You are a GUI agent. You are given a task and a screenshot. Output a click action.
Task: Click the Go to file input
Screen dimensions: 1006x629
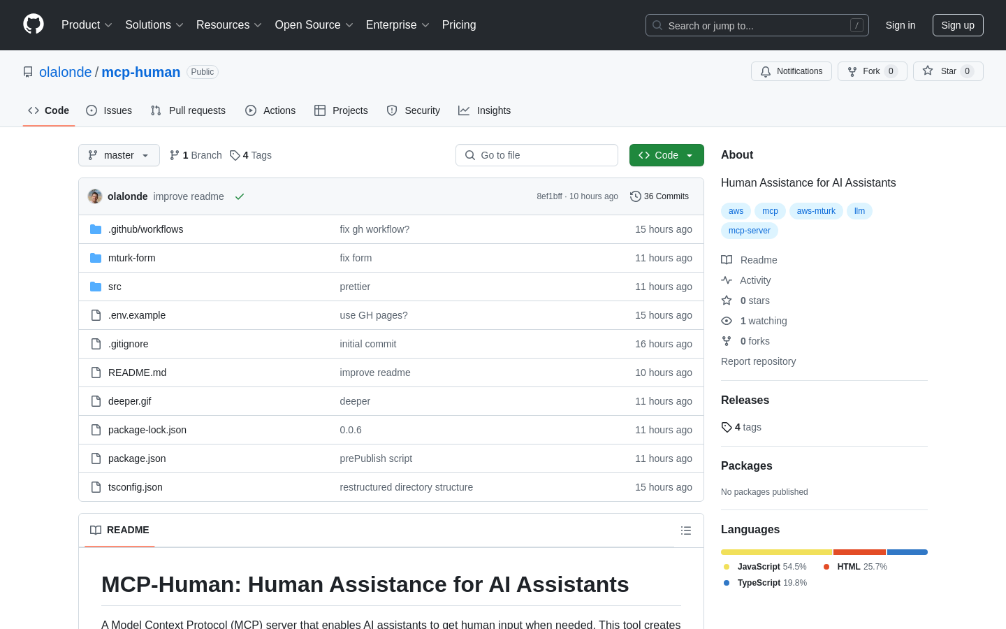[537, 155]
